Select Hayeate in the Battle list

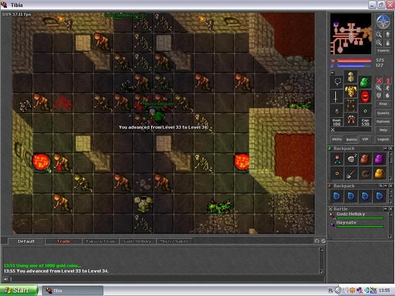(357, 224)
